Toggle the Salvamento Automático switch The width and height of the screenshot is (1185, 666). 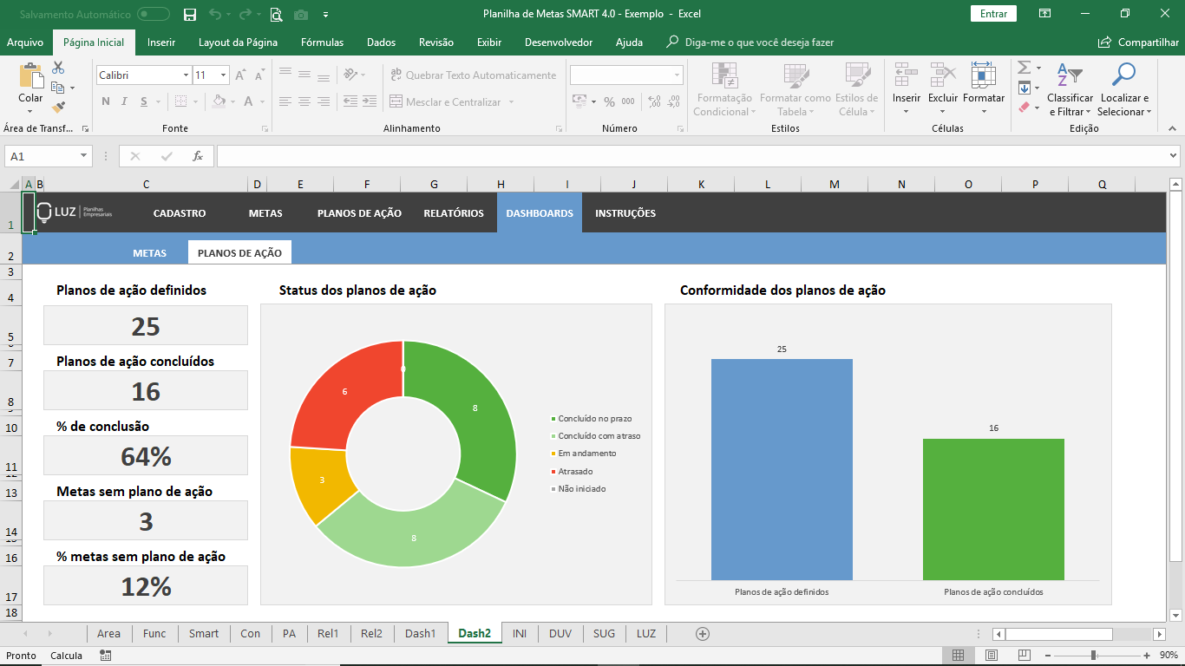click(x=154, y=14)
